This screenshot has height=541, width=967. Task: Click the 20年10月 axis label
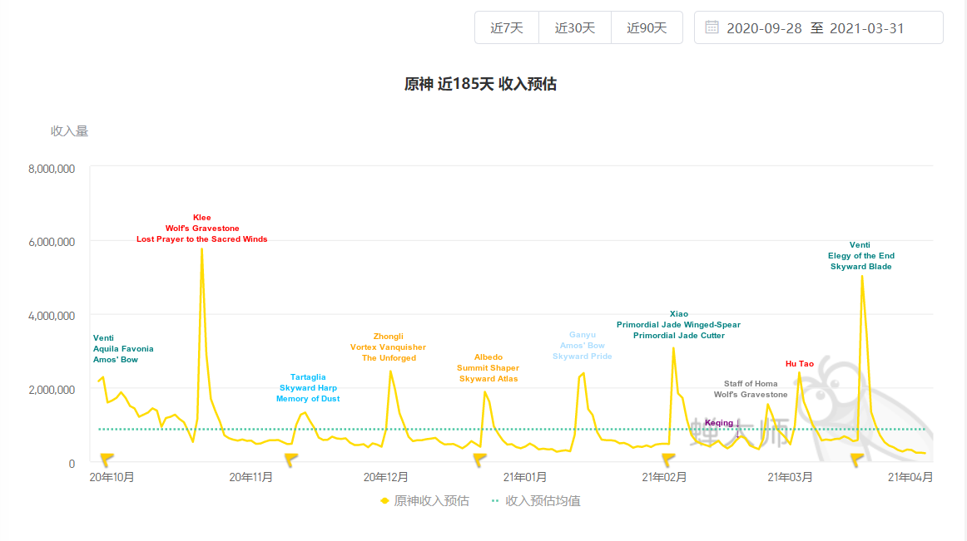point(112,477)
